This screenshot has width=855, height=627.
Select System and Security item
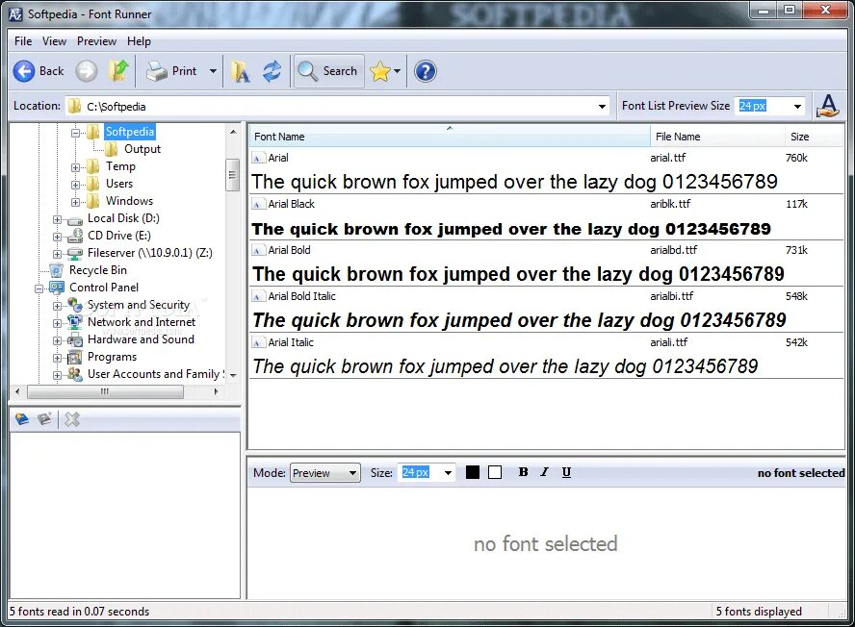139,305
